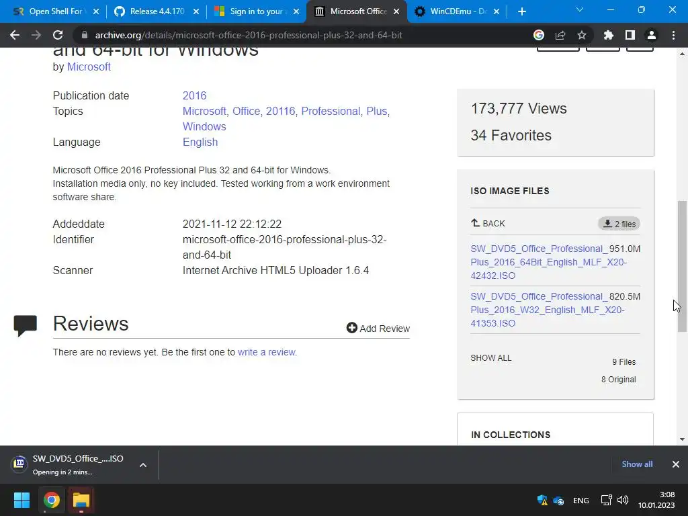Toggle Chrome side panel icon
Image resolution: width=688 pixels, height=516 pixels.
(630, 35)
